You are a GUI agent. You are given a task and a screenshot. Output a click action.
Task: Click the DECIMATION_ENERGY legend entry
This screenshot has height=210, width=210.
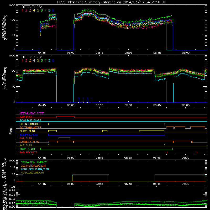point(34,162)
